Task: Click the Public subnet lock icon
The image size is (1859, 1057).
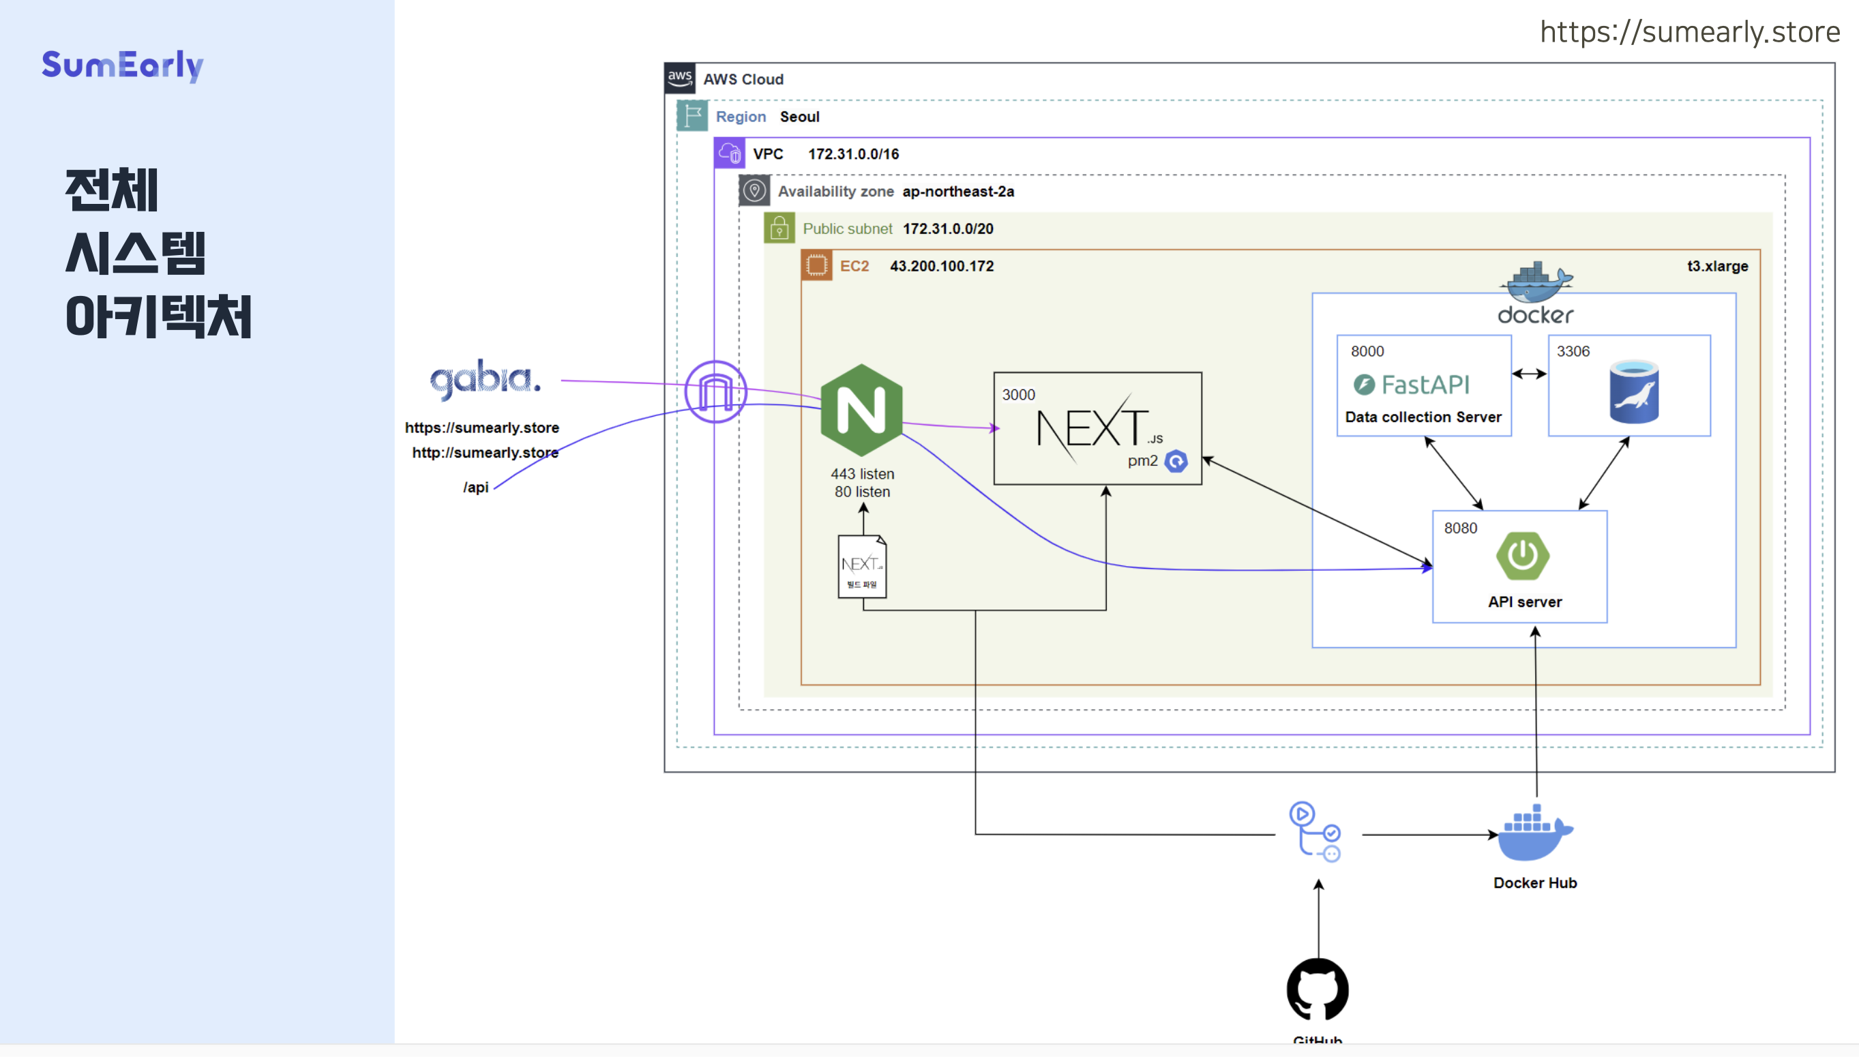Action: [779, 228]
